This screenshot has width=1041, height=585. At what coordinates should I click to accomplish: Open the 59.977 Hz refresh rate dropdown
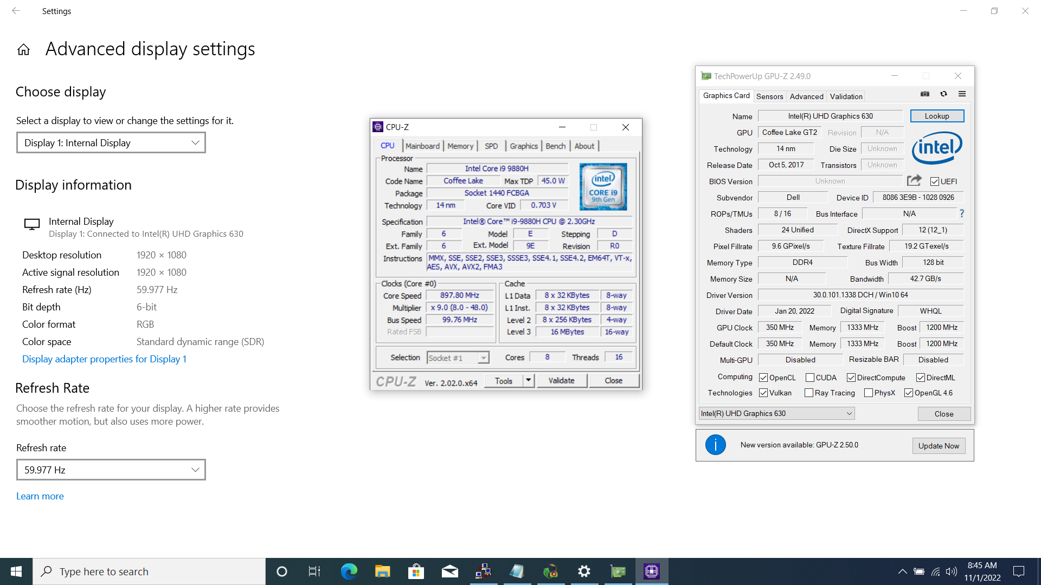[x=111, y=470]
